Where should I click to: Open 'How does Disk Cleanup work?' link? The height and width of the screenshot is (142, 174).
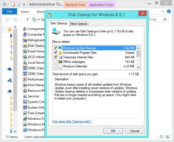tap(72, 121)
